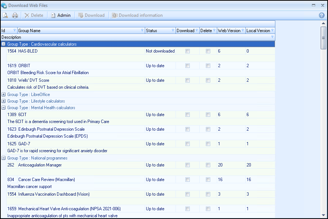
Task: Click the Local Version column filter icon
Action: tap(272, 31)
